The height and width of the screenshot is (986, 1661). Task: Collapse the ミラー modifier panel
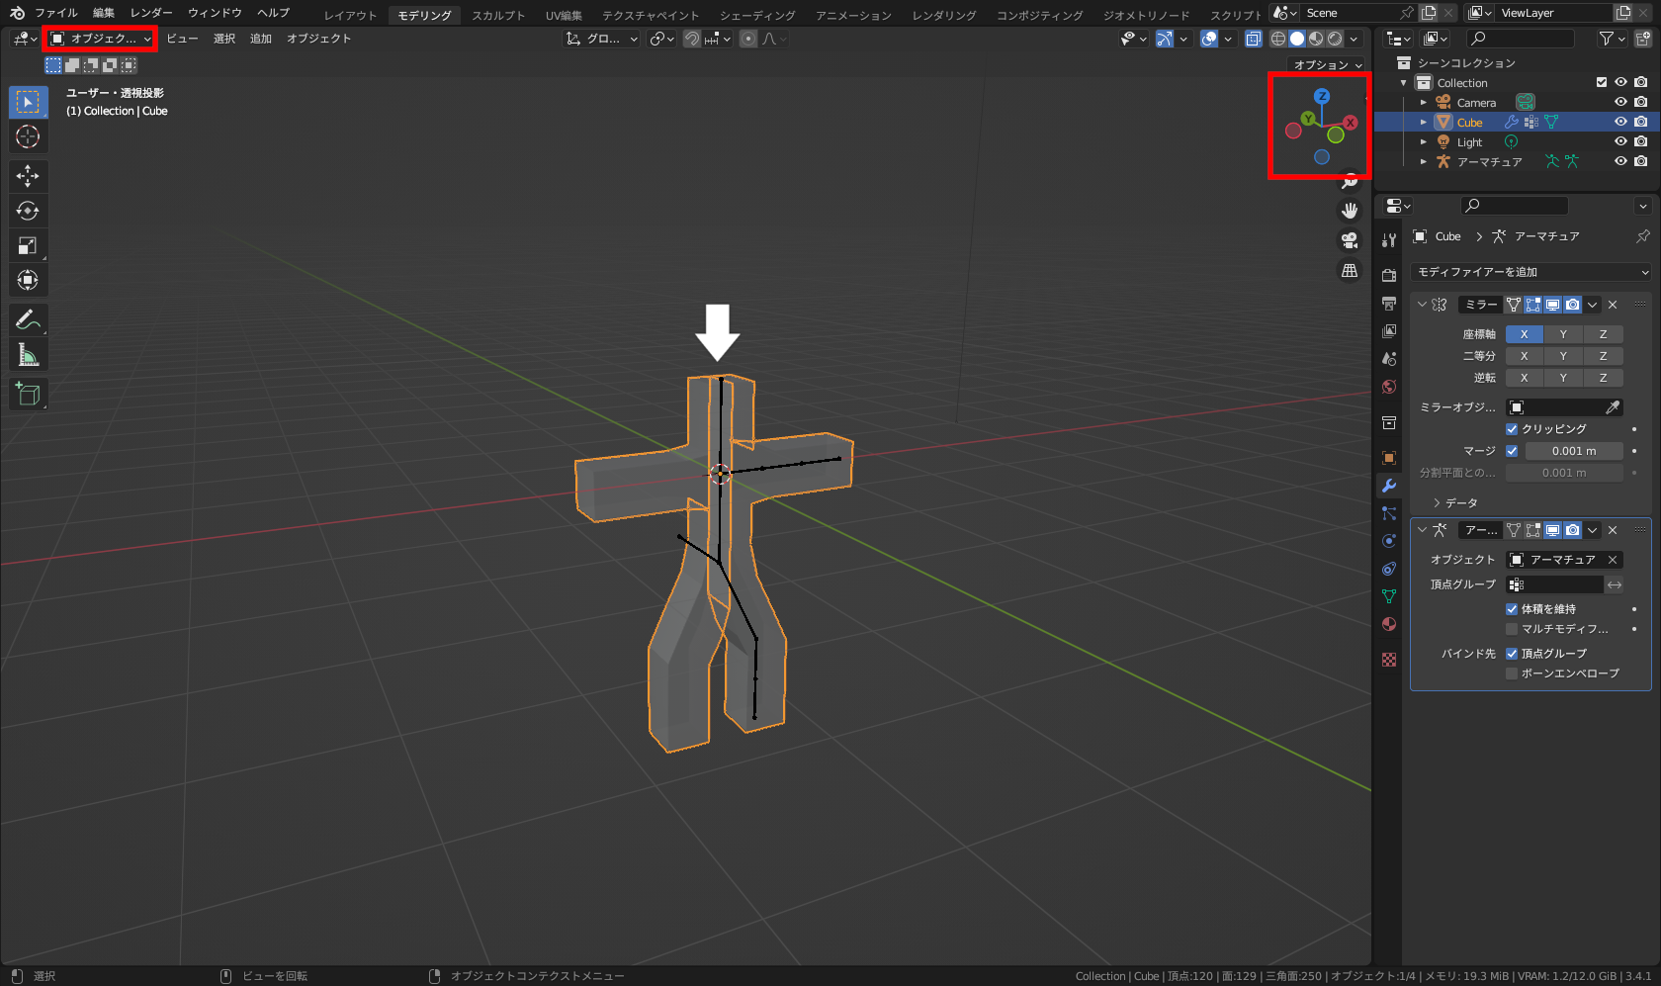(x=1422, y=305)
